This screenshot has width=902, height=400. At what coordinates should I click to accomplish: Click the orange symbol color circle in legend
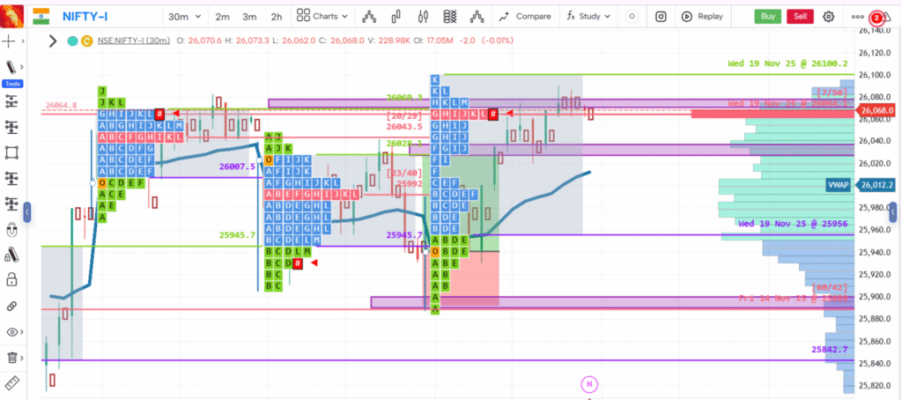(86, 41)
